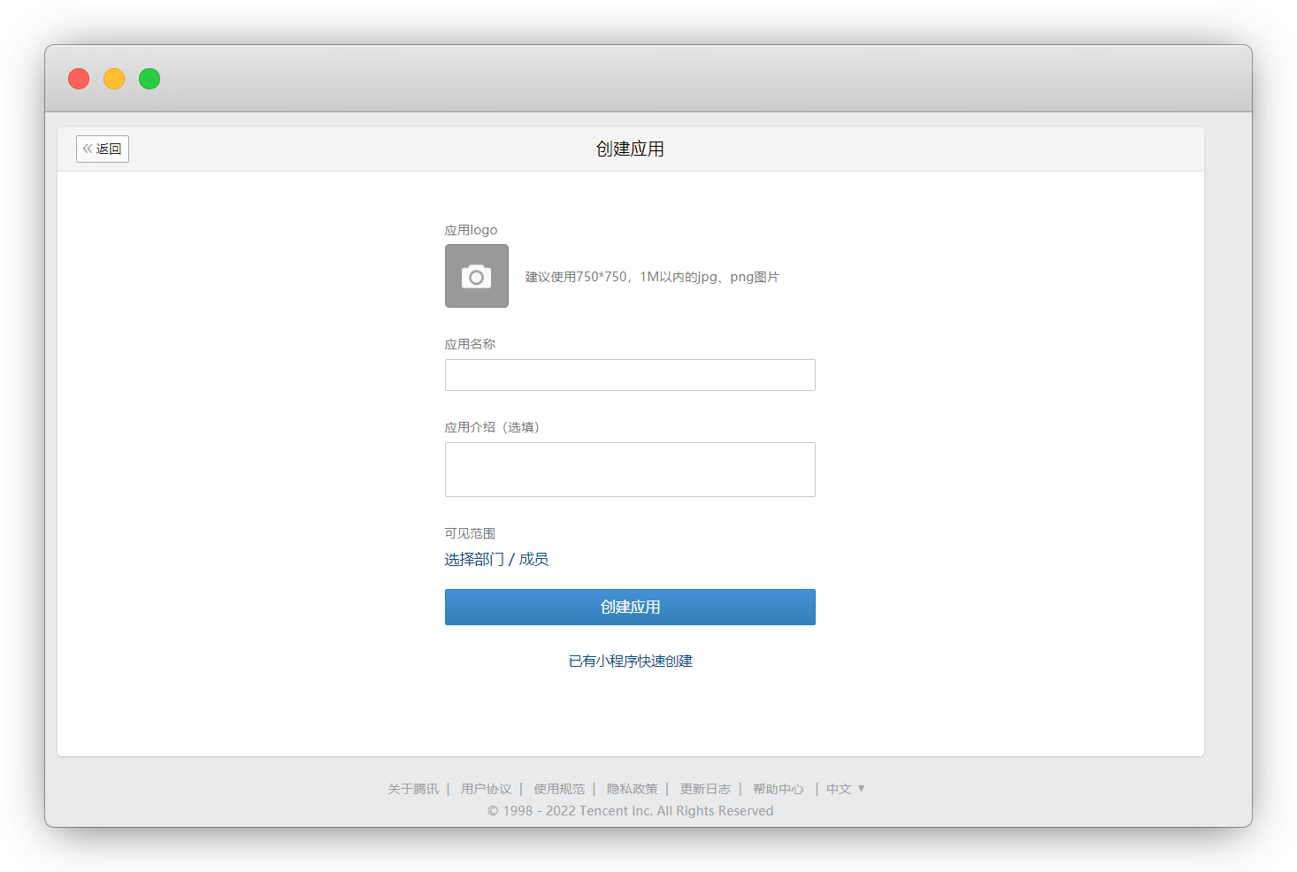This screenshot has height=872, width=1297.
Task: Click into the 应用介绍 text area
Action: click(630, 470)
